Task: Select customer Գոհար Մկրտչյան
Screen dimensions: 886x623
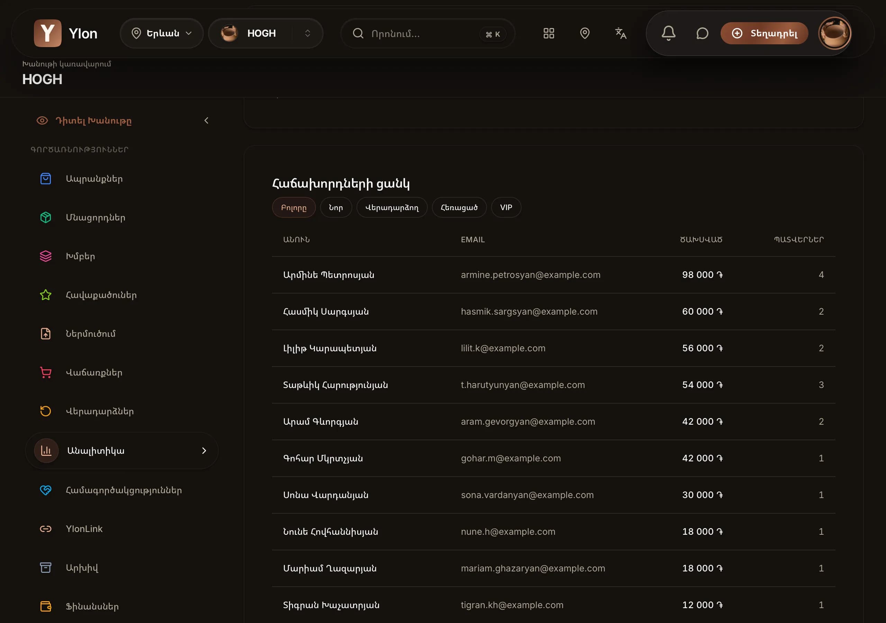Action: click(x=323, y=458)
